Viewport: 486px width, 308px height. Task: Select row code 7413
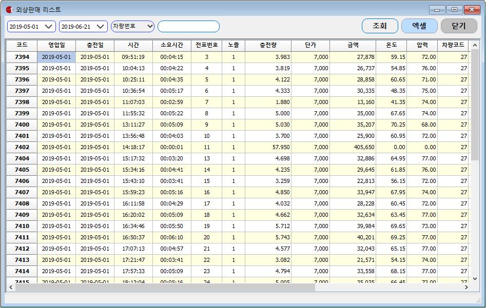(x=22, y=260)
